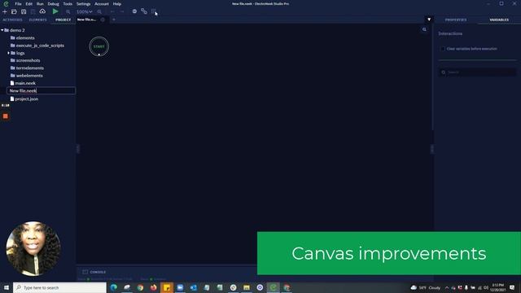Click the Cloudy weather taskbar widget
521x293 pixels.
click(x=427, y=287)
